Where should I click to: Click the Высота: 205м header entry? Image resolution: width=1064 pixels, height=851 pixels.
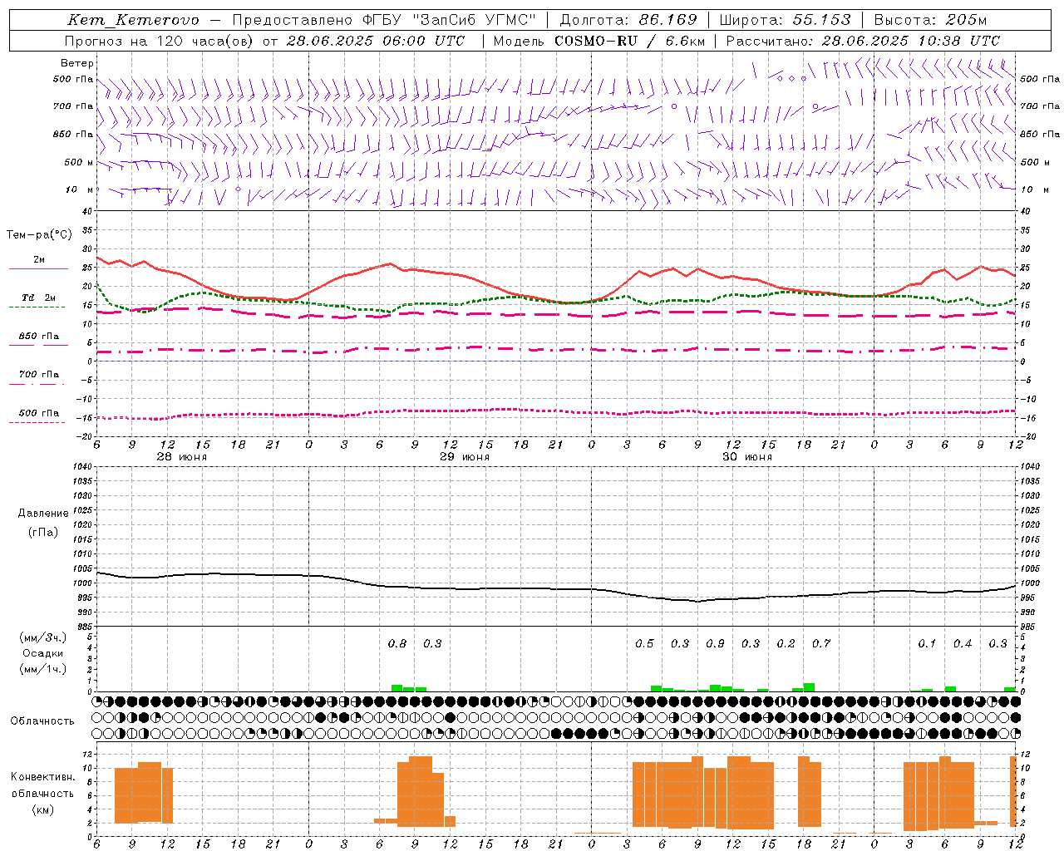[x=931, y=20]
